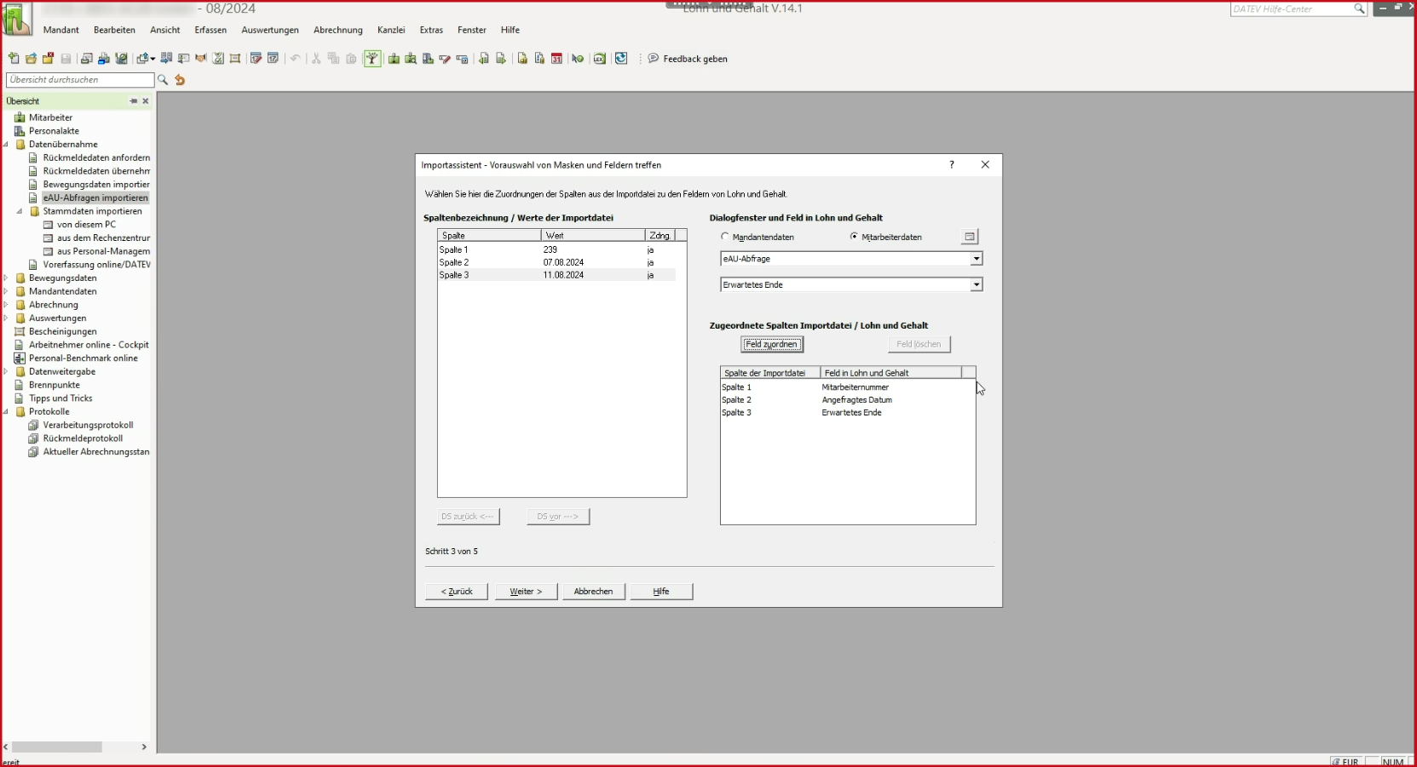Screen dimensions: 1417x767
Task: Click the orange reset arrow next to search
Action: click(180, 80)
